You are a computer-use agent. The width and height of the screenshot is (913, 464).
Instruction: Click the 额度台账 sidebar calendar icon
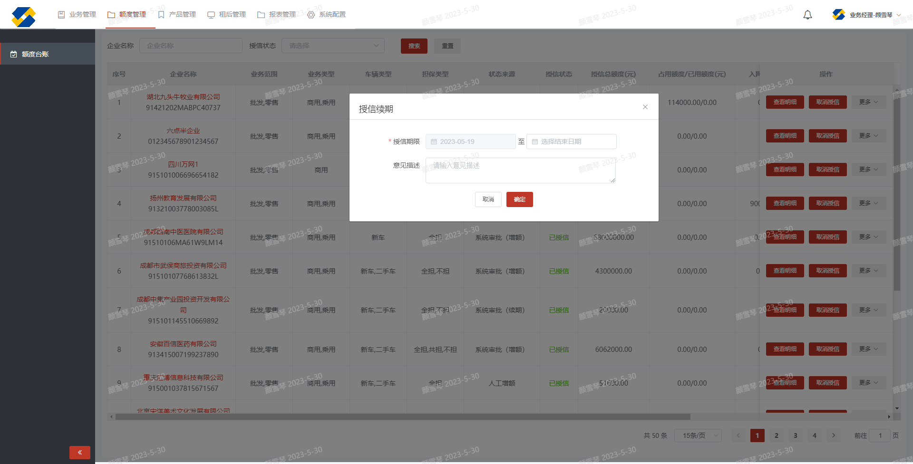coord(14,54)
